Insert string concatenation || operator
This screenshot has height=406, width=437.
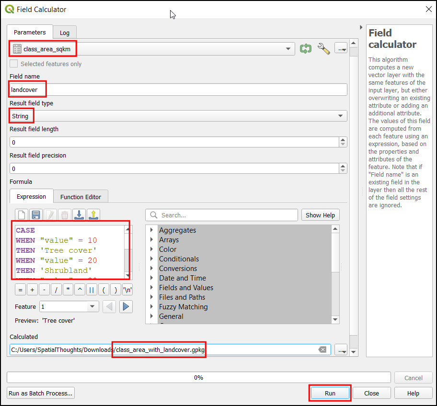click(91, 290)
